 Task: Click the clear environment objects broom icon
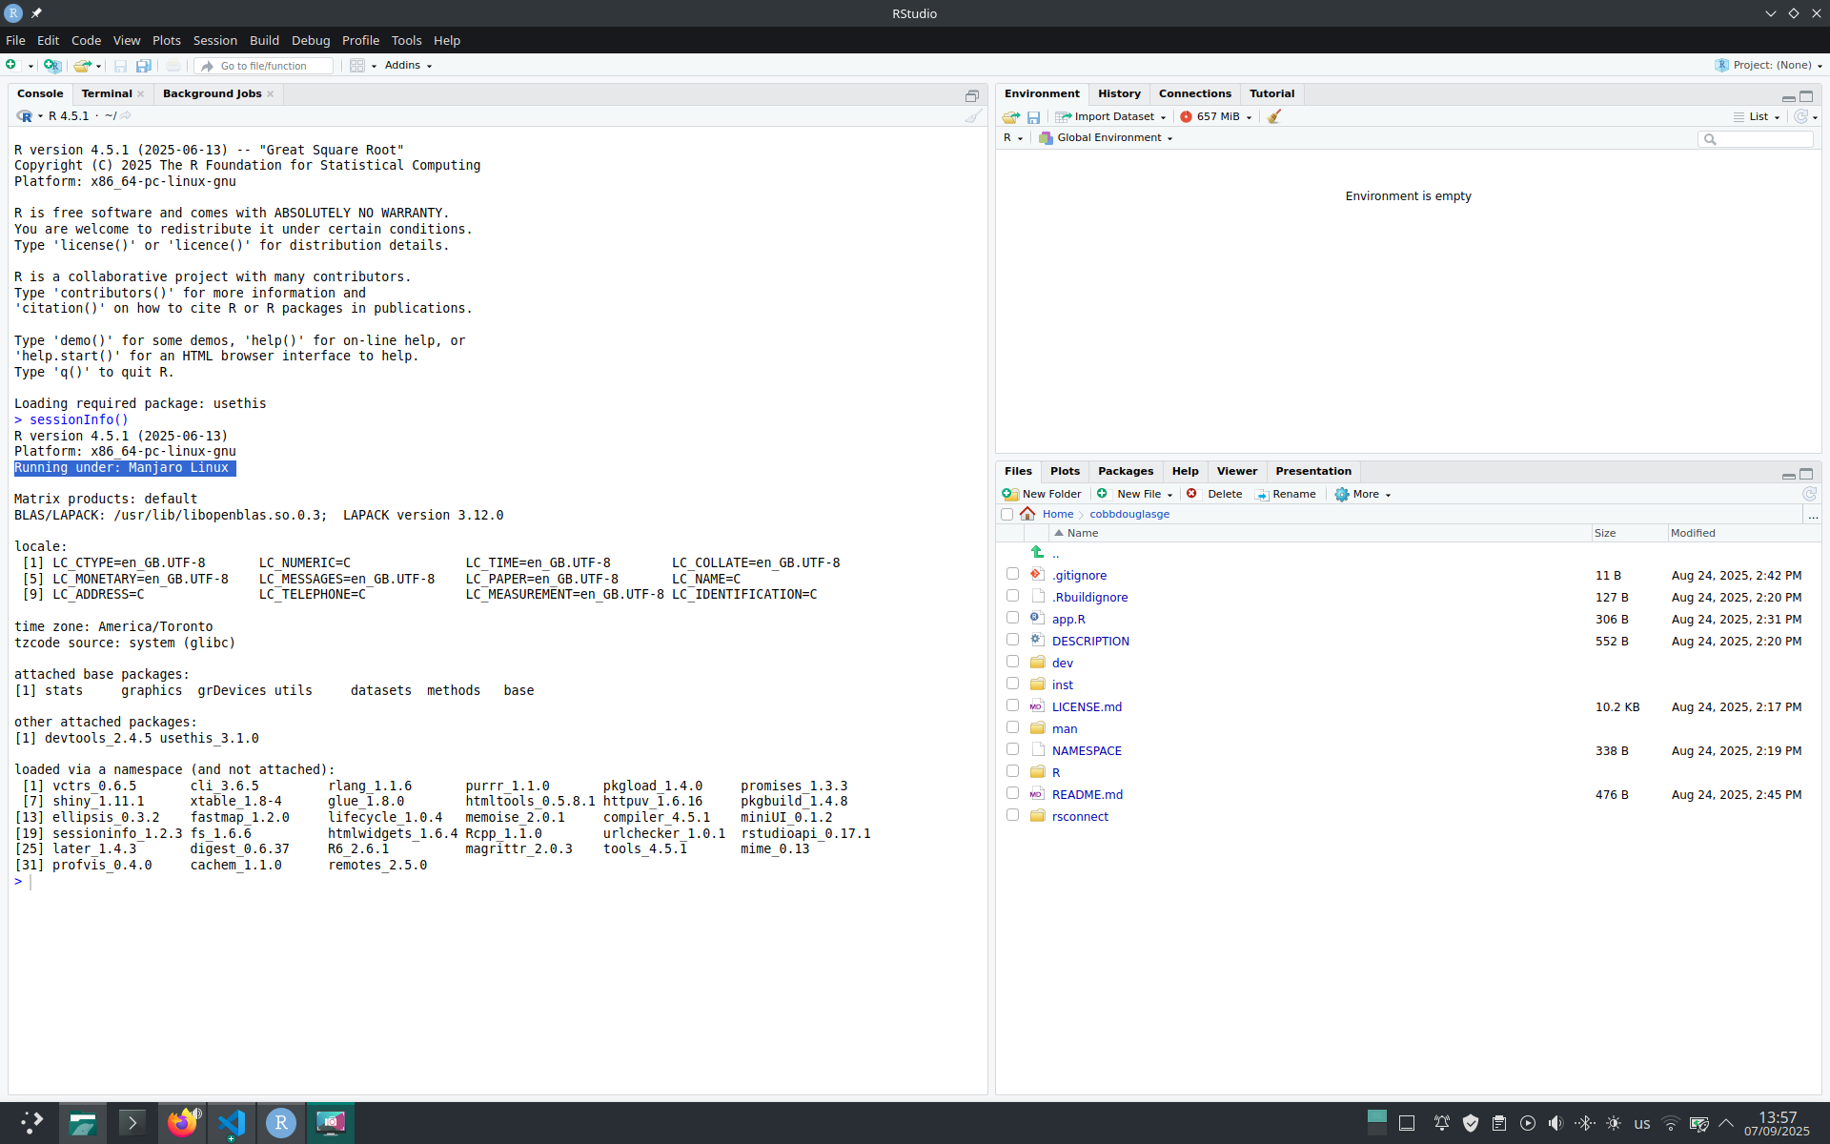point(1274,116)
